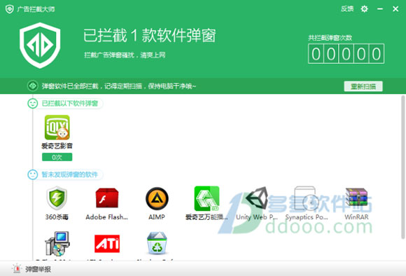Select the AIMP player icon

click(x=157, y=198)
